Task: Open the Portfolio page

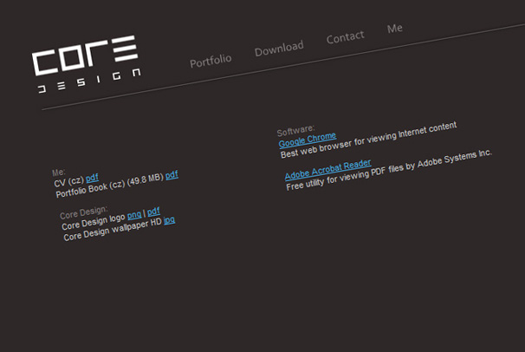Action: (x=211, y=61)
